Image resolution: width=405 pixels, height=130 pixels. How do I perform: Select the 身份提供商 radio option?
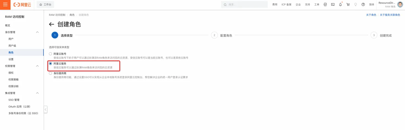pos(50,73)
